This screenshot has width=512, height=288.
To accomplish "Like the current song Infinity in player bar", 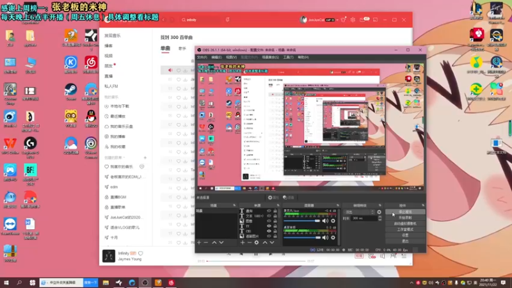I will [141, 253].
